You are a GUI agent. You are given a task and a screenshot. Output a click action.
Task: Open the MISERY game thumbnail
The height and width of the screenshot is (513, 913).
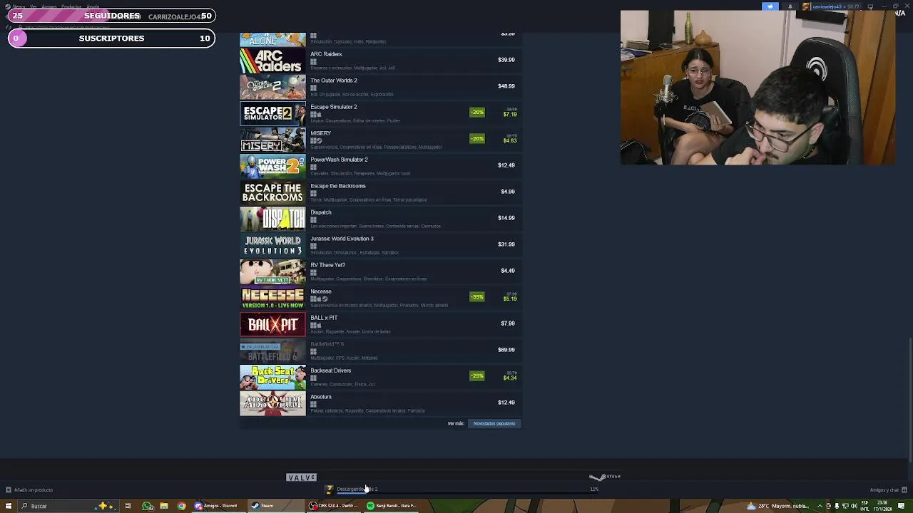[272, 141]
